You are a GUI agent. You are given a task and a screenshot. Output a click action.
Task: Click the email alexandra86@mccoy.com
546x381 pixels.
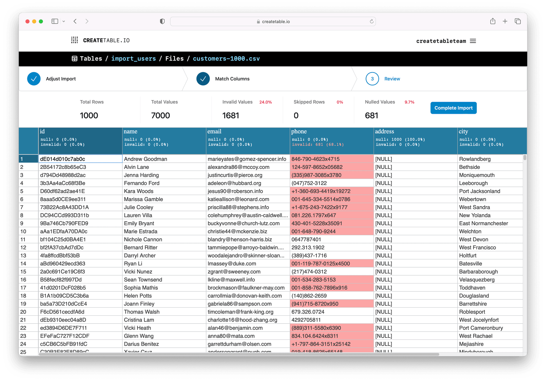pos(248,167)
